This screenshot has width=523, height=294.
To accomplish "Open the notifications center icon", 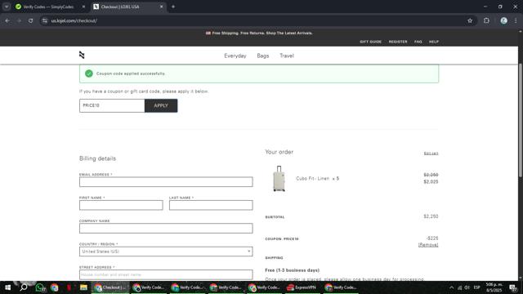I will click(513, 287).
